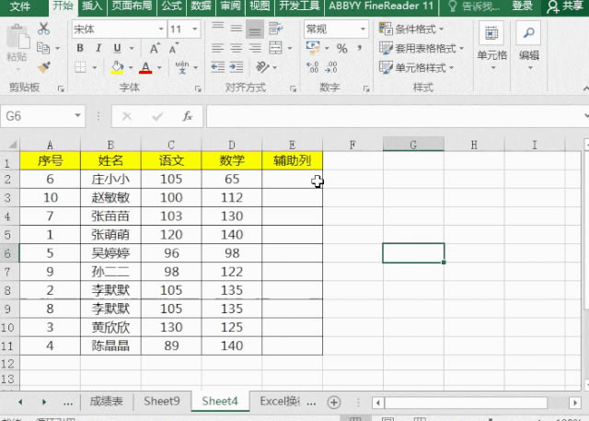Toggle Underline formatting
This screenshot has width=589, height=421.
[x=117, y=48]
